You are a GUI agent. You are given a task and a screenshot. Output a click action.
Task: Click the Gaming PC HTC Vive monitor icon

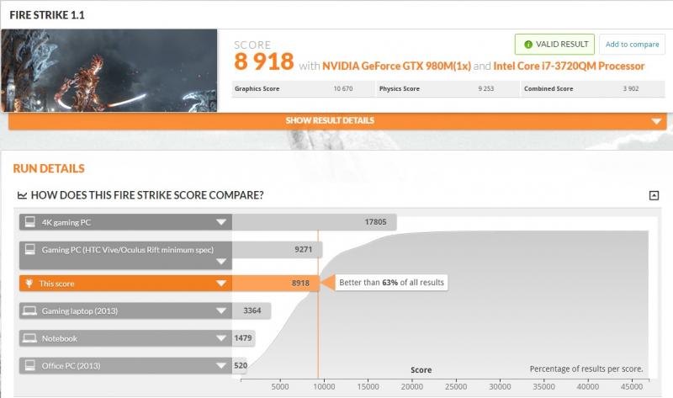[30, 249]
